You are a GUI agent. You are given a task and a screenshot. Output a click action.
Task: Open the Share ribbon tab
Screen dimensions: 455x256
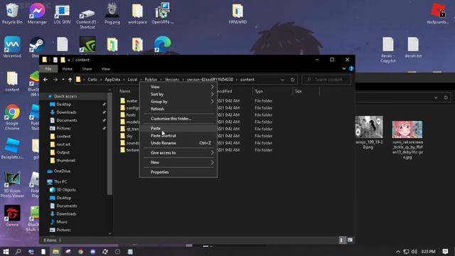click(87, 69)
